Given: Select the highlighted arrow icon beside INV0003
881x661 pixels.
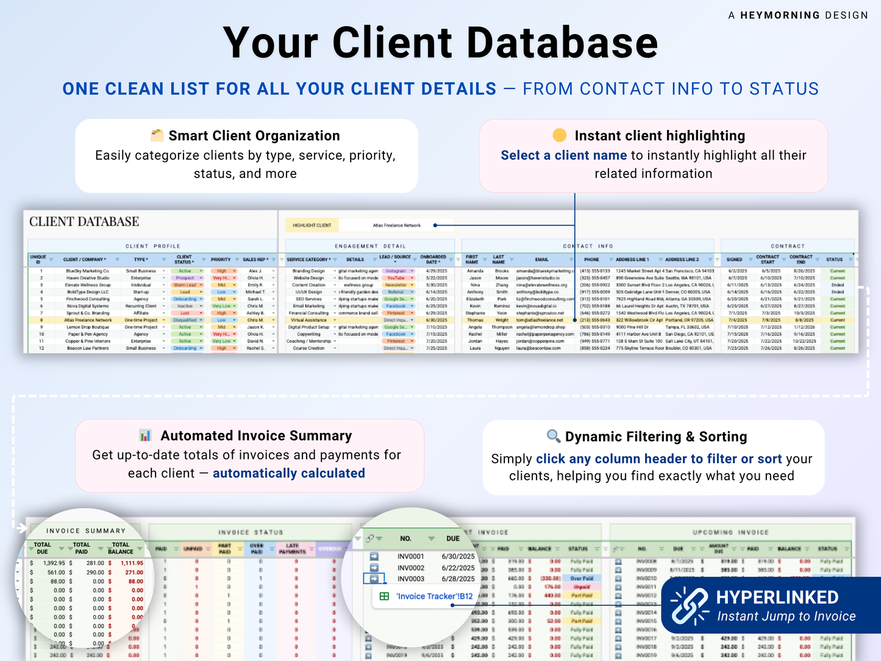Looking at the screenshot, I should [x=374, y=579].
